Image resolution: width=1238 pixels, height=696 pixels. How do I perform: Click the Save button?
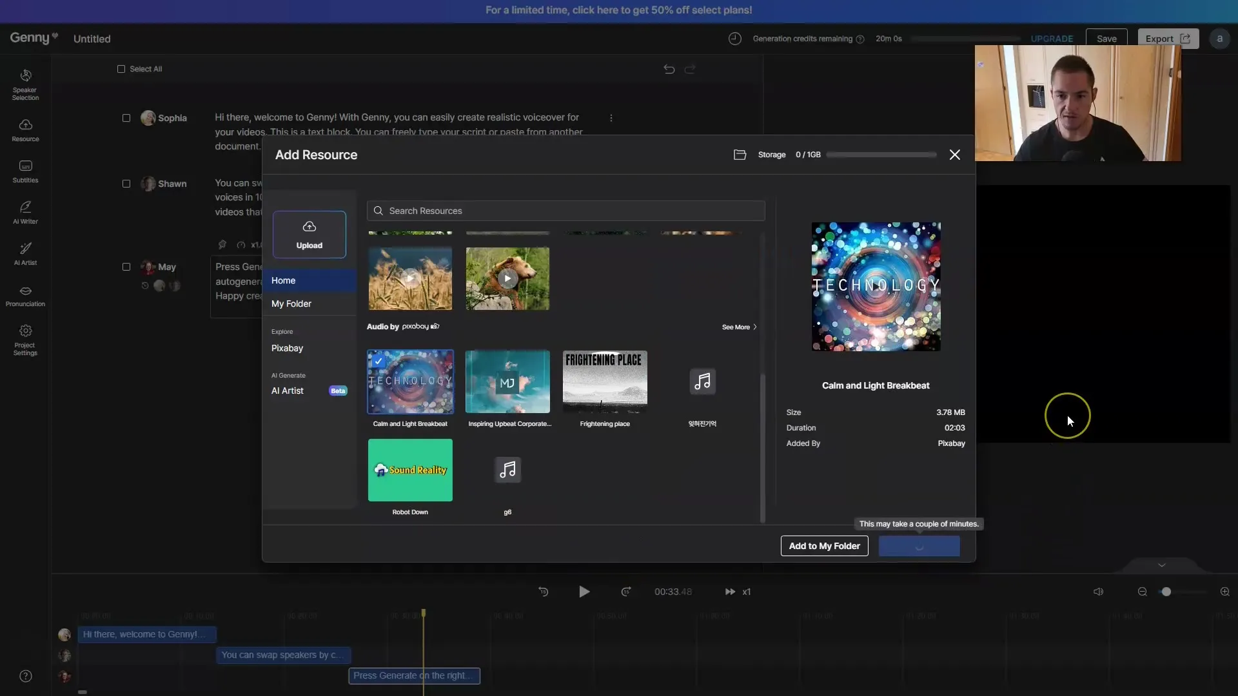(1106, 39)
